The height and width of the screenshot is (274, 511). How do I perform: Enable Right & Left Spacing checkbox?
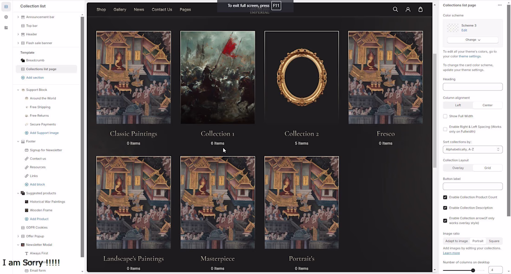[x=445, y=129]
